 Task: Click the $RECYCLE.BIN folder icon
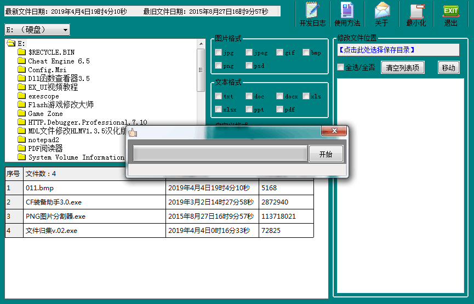[21, 52]
